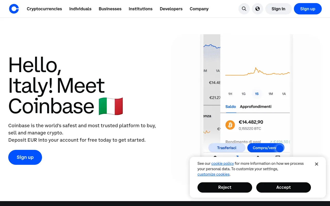Expand the Businesses navigation menu
Image resolution: width=330 pixels, height=206 pixels.
(110, 8)
